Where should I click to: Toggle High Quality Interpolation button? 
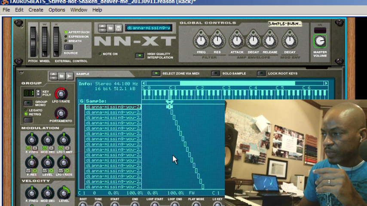click(x=140, y=56)
